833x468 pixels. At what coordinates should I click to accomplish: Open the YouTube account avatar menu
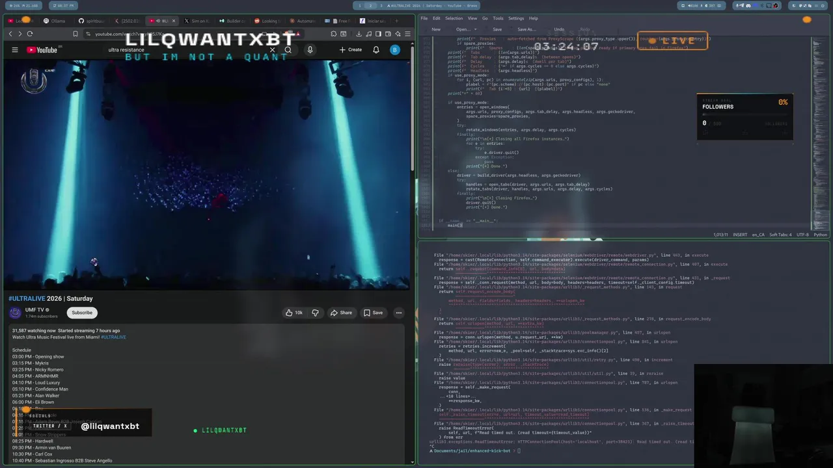[x=394, y=50]
